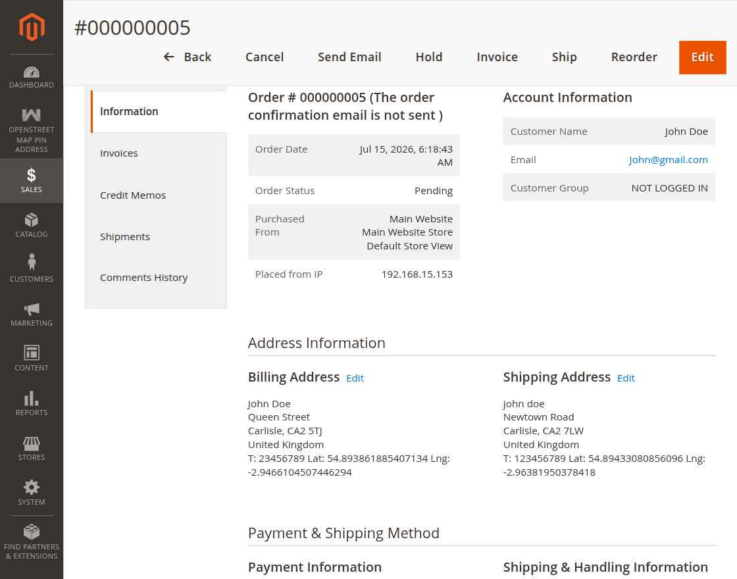Click the Invoice button
This screenshot has width=737, height=579.
point(497,57)
